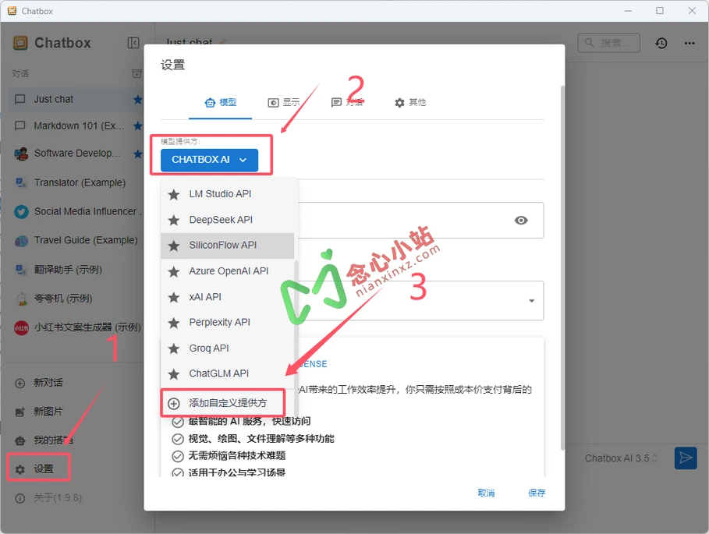Screen dimensions: 709x534
Task: Open 我的搭档 with the robot icon
Action: click(20, 440)
